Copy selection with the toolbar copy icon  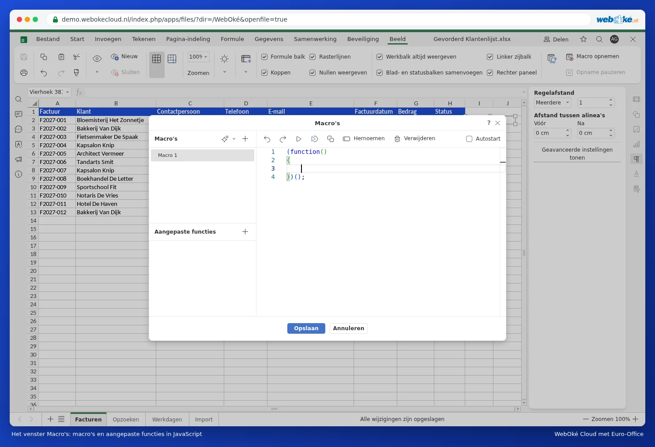pyautogui.click(x=44, y=57)
